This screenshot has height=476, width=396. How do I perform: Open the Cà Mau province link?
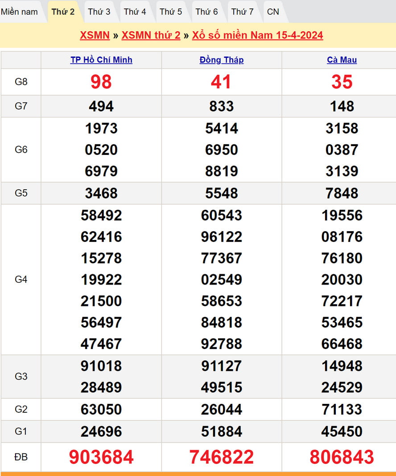click(342, 60)
